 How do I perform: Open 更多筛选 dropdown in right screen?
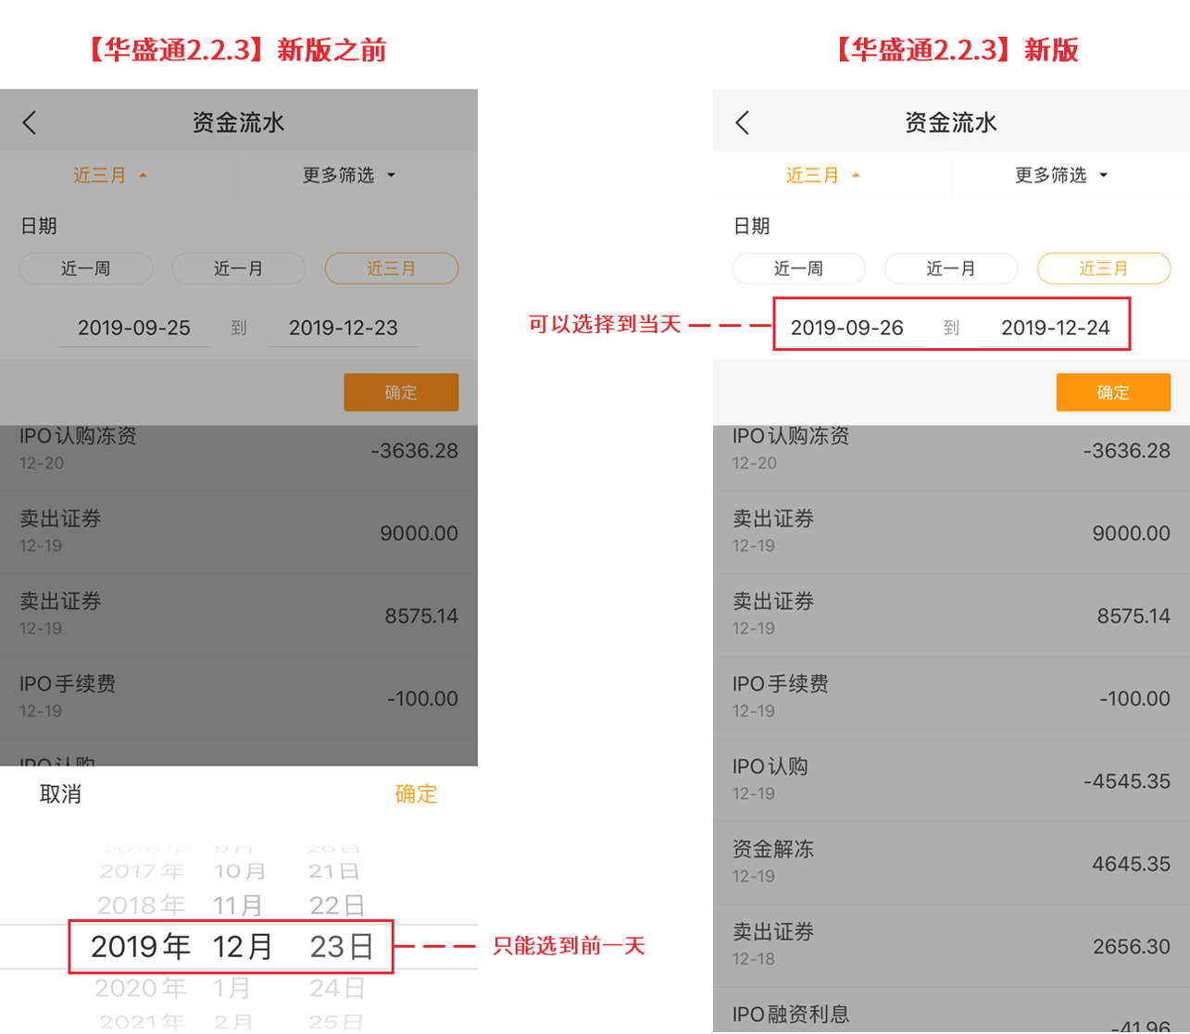(1061, 175)
